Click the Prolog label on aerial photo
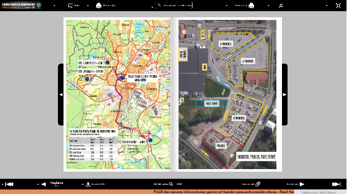Screen dimensions: 347x194 point(220,146)
